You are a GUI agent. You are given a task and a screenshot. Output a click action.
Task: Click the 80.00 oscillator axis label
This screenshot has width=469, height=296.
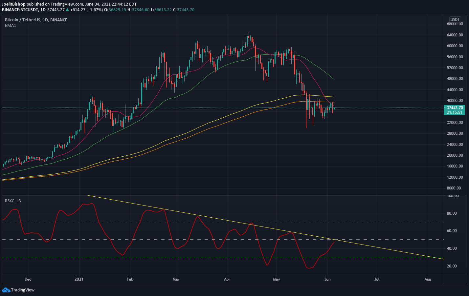click(452, 213)
